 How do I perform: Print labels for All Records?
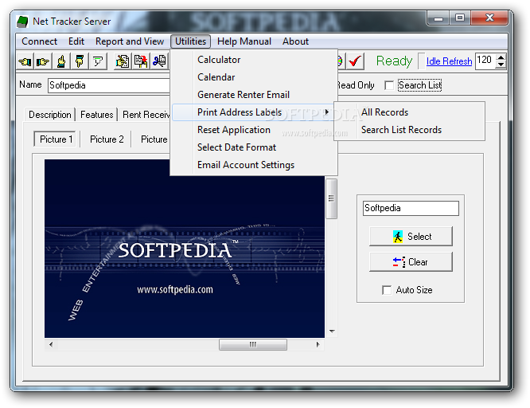[409, 112]
